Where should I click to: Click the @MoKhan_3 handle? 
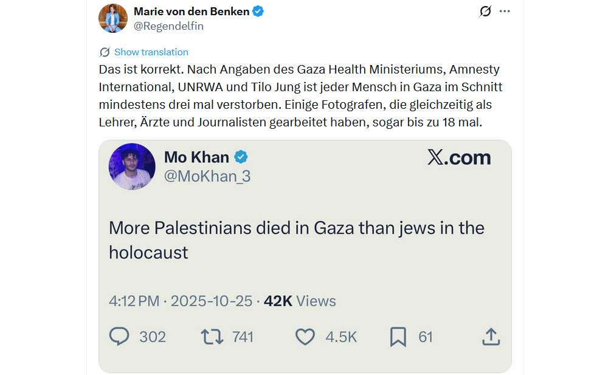[x=207, y=176]
